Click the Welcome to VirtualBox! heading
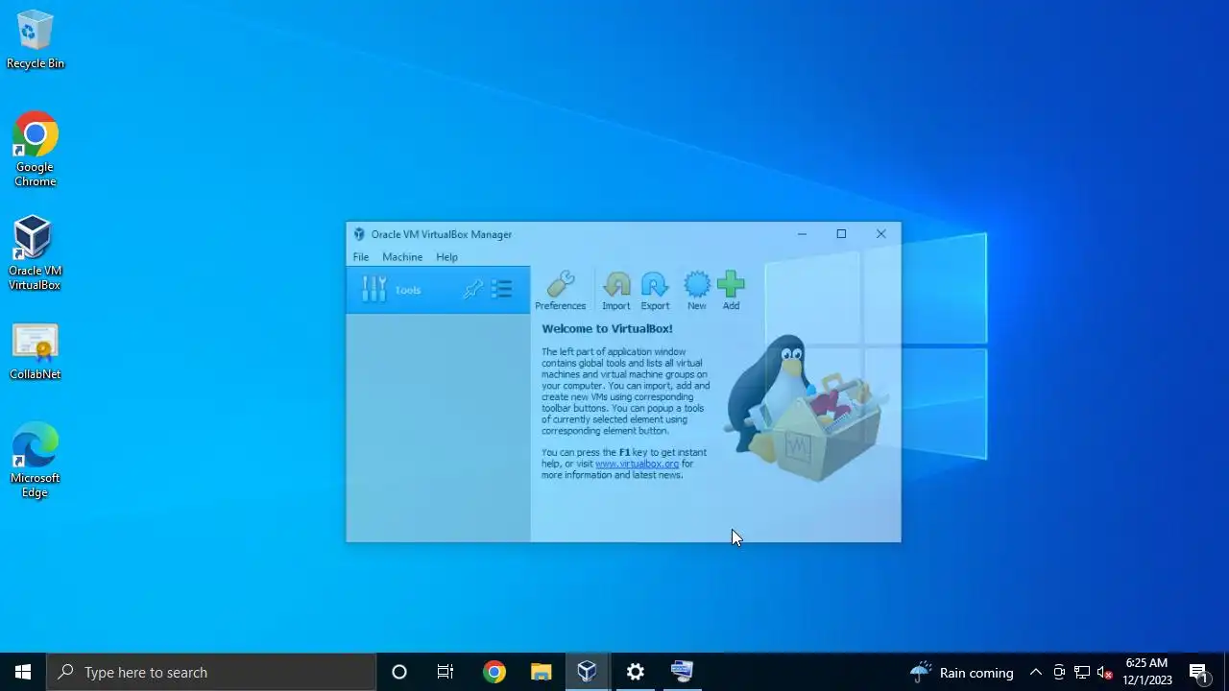The image size is (1229, 691). coord(607,328)
